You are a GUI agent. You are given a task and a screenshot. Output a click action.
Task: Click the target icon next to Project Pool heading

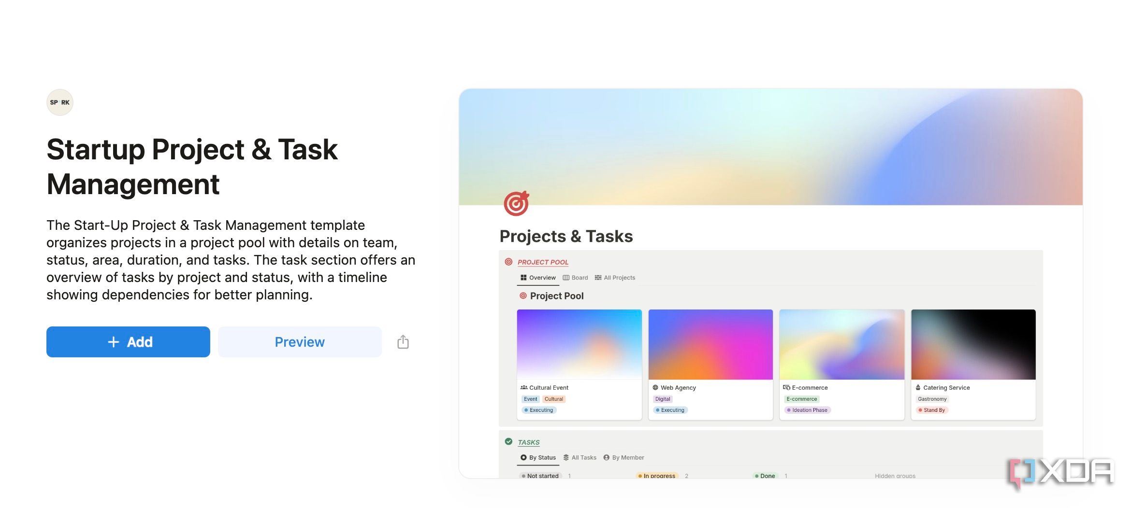click(x=523, y=296)
